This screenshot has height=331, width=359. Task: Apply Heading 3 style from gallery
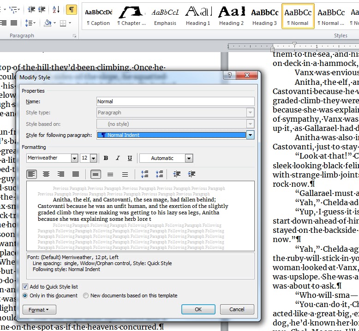point(264,16)
